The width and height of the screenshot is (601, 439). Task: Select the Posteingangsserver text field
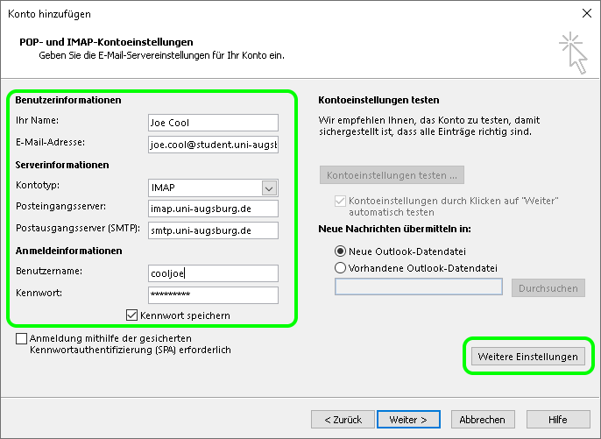[213, 209]
